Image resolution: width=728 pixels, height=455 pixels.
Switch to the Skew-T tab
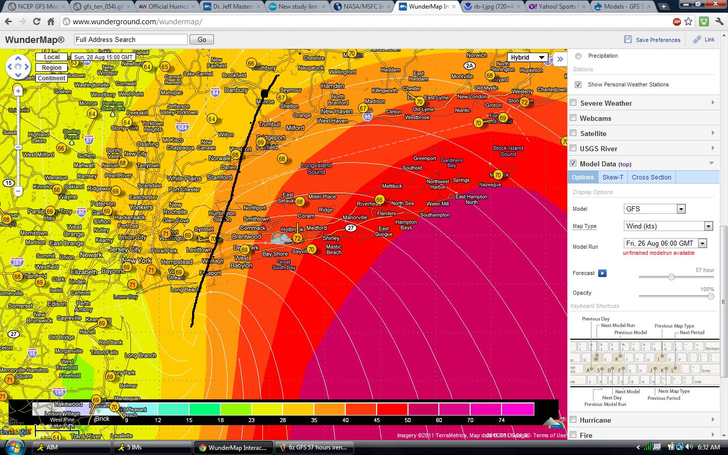tap(613, 177)
